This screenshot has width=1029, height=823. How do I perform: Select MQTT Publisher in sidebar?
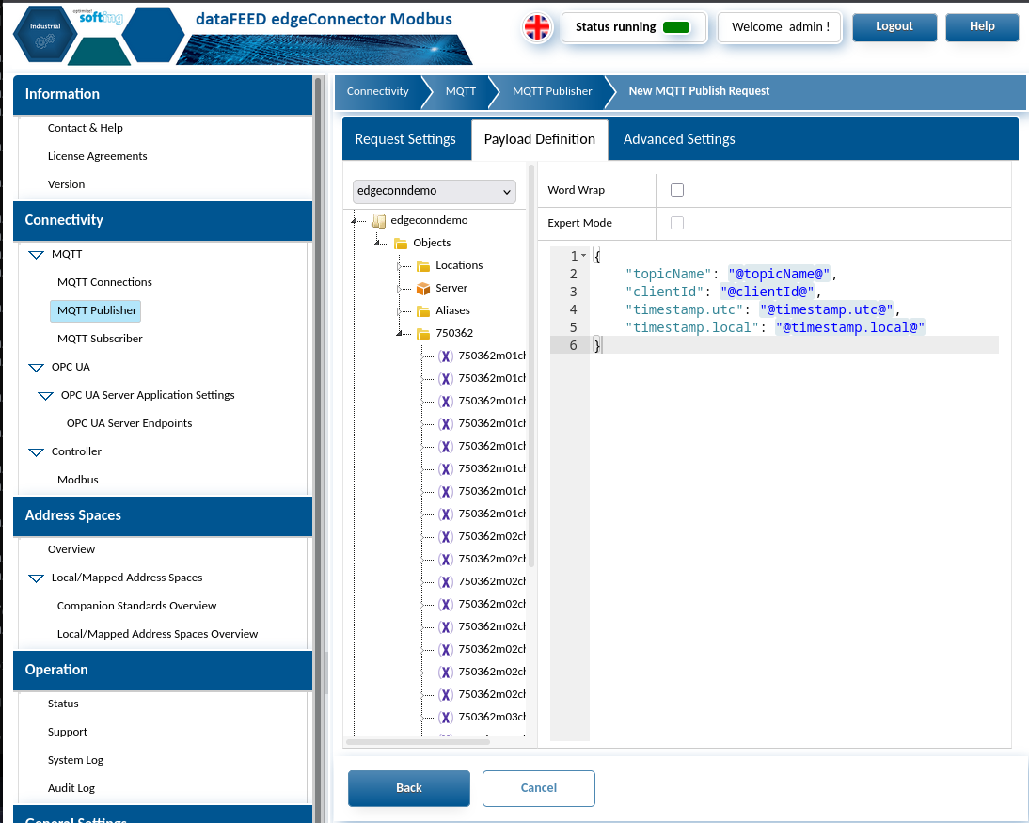click(x=97, y=310)
